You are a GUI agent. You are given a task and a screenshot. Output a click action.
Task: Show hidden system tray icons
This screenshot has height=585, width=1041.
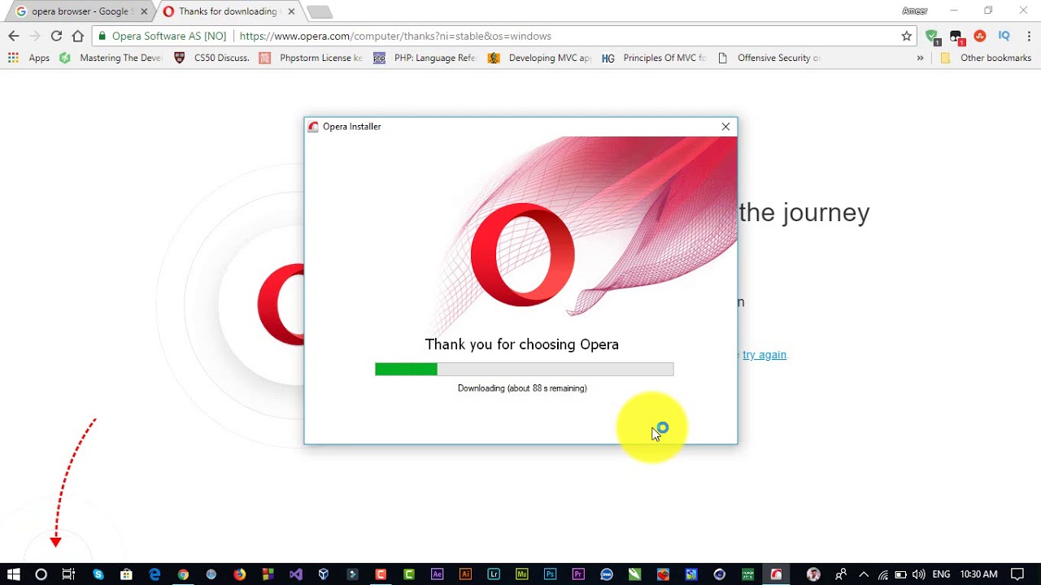[864, 574]
